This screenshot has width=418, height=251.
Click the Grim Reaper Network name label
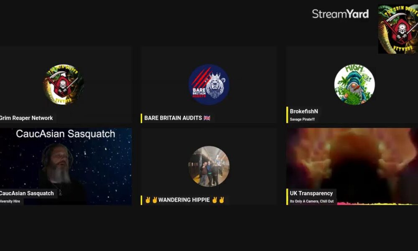tap(26, 118)
